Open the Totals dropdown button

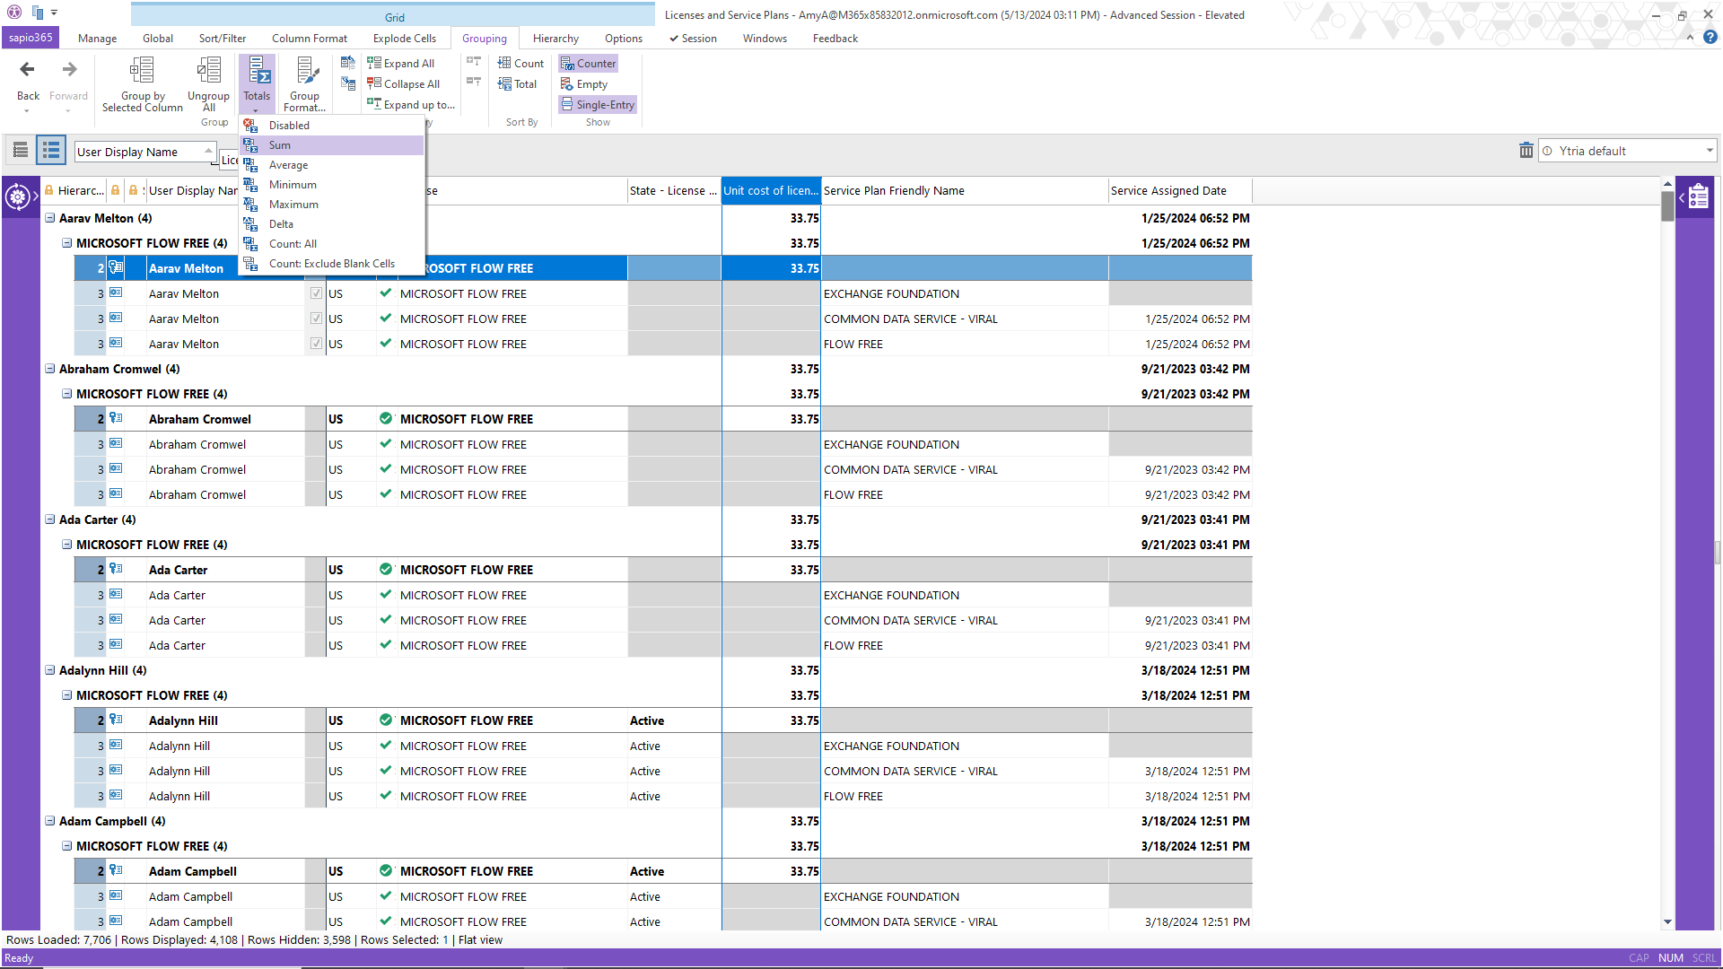coord(257,83)
